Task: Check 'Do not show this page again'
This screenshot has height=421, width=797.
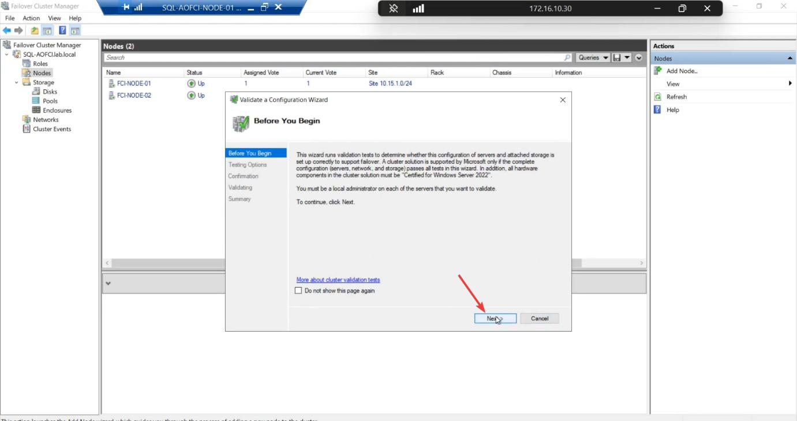Action: point(298,291)
